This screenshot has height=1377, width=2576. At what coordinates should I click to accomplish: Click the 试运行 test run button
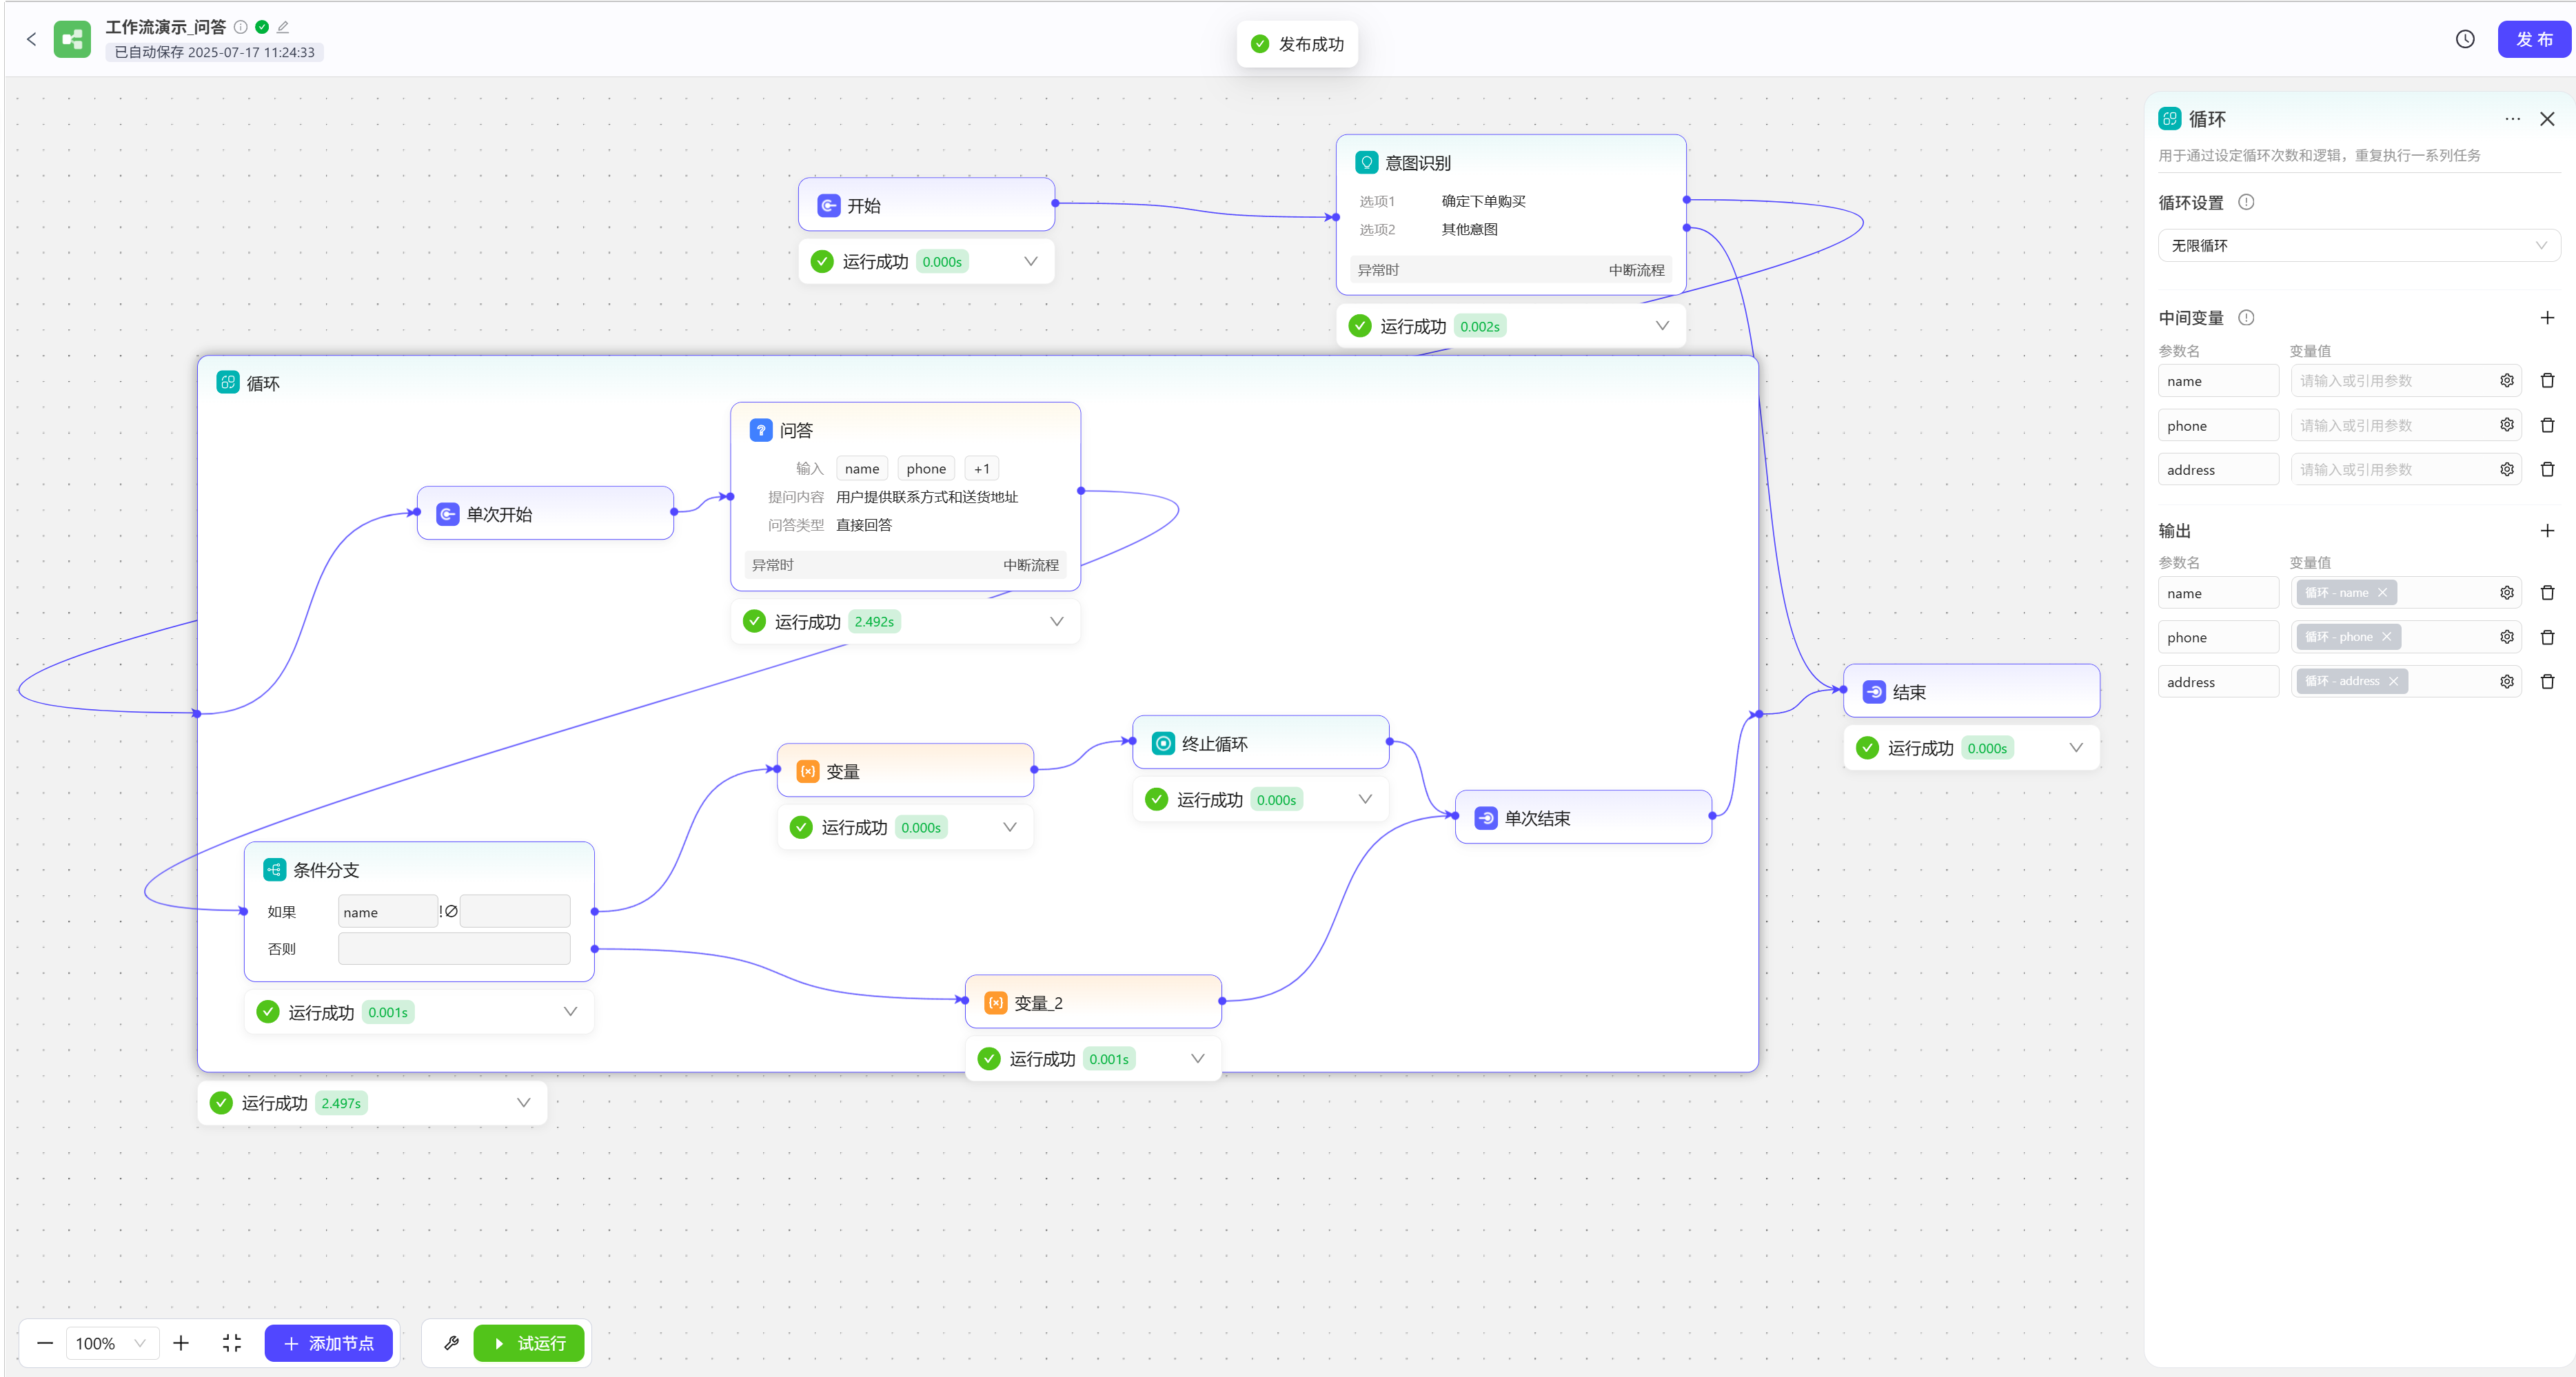coord(529,1342)
